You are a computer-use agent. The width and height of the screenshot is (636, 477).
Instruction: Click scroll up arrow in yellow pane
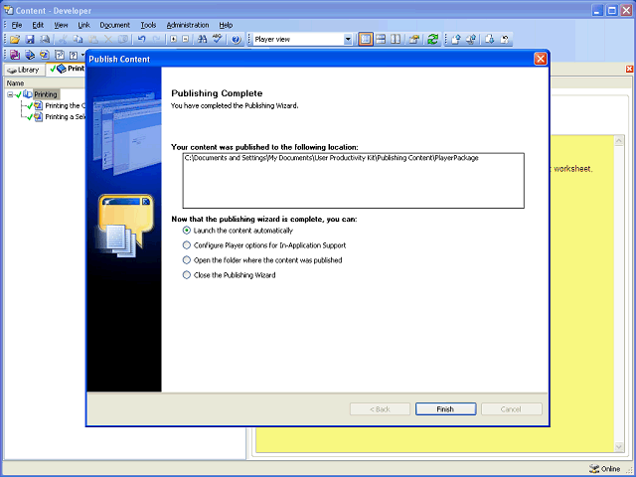618,141
